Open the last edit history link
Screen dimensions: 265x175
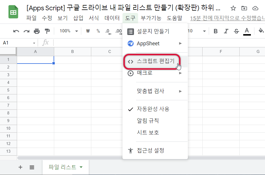pyautogui.click(x=227, y=18)
